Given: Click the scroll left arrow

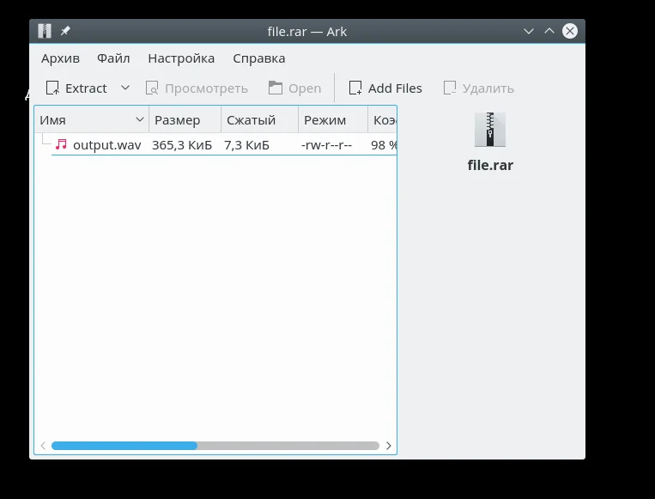Looking at the screenshot, I should coord(43,446).
